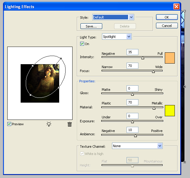Click the new light bulb icon

point(49,124)
